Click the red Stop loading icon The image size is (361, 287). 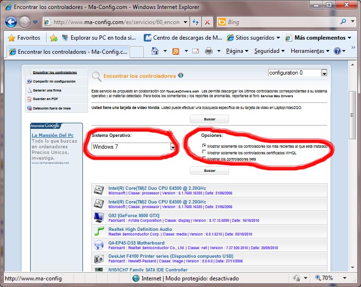(x=207, y=22)
